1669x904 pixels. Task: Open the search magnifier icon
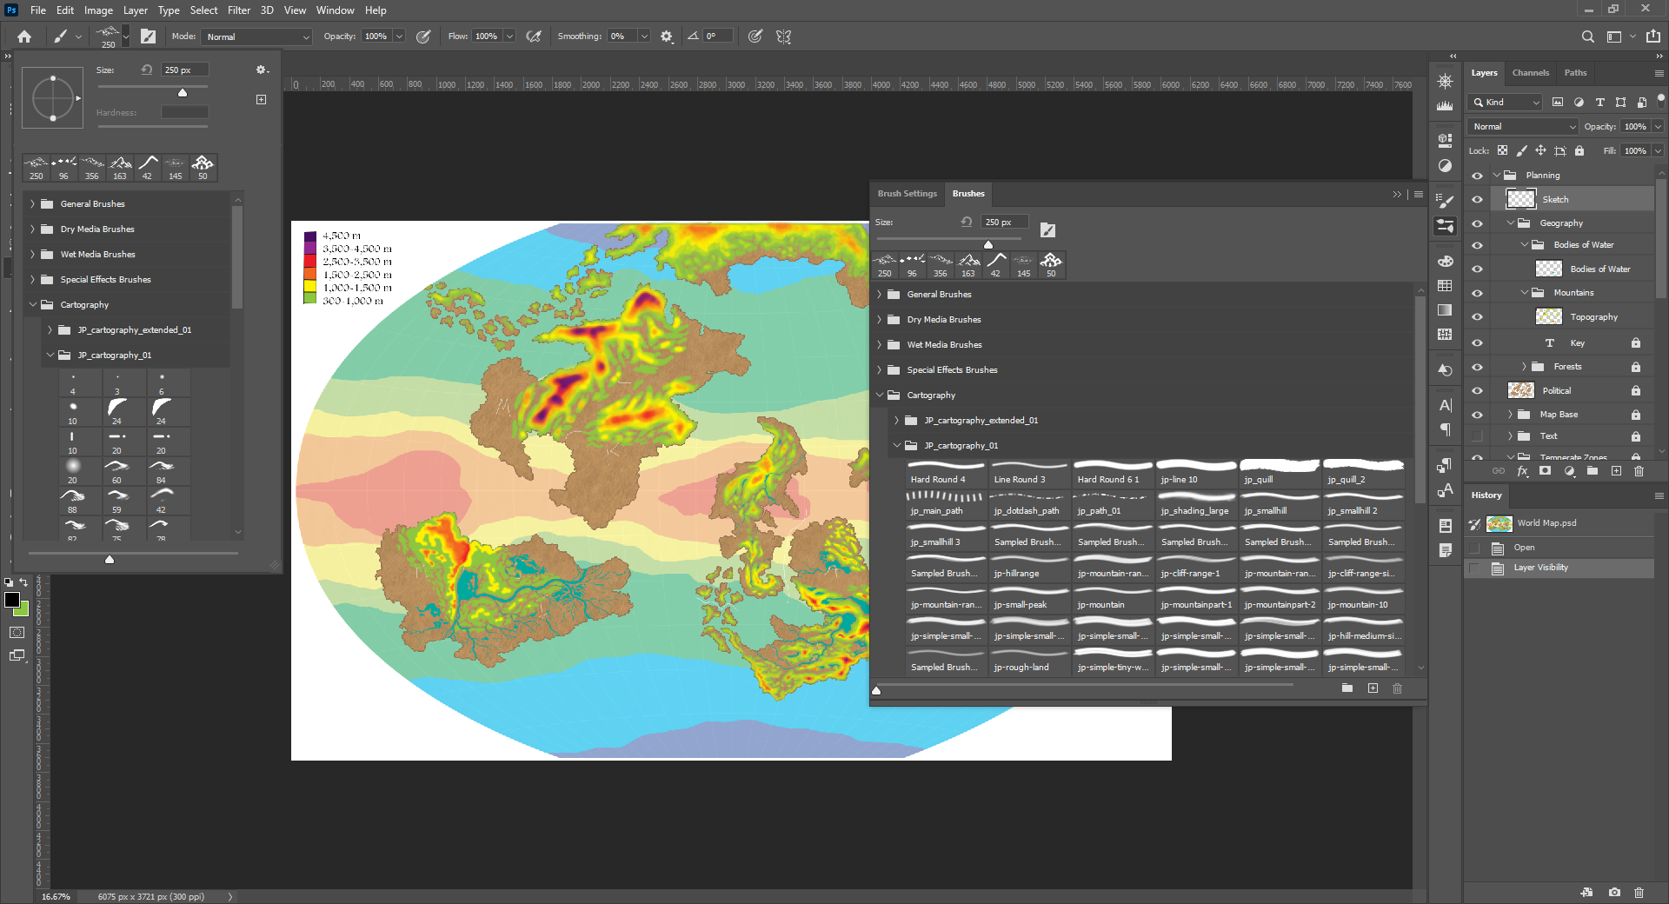[1587, 37]
